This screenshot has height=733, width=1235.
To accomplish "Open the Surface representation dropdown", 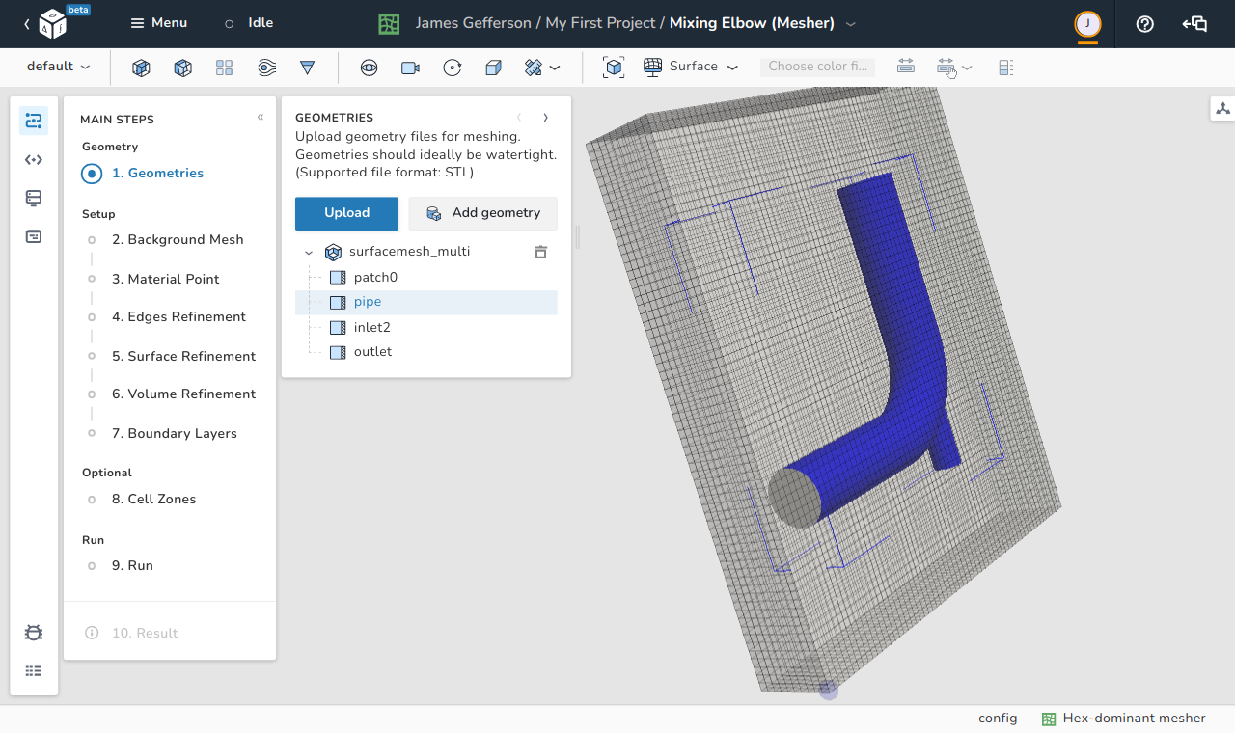I will 691,67.
